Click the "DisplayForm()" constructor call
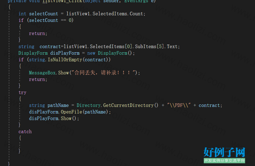The image size is (255, 166). coord(115,53)
